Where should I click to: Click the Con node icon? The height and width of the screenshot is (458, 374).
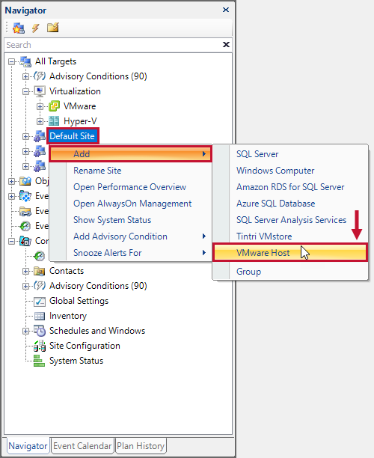coord(25,241)
